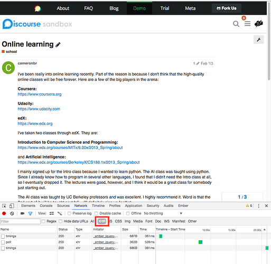The image size is (271, 264).
Task: Enable the Disable cache checkbox
Action: [96, 213]
